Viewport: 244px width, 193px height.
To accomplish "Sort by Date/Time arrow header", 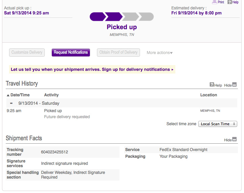I will point(18,95).
